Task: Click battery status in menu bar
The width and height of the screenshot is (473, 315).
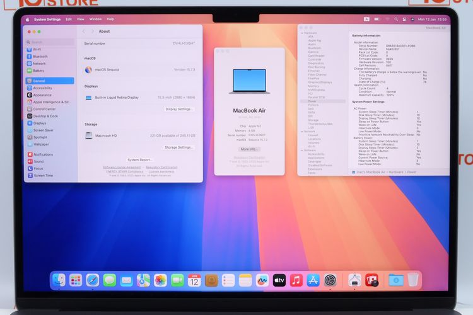Action: point(377,20)
